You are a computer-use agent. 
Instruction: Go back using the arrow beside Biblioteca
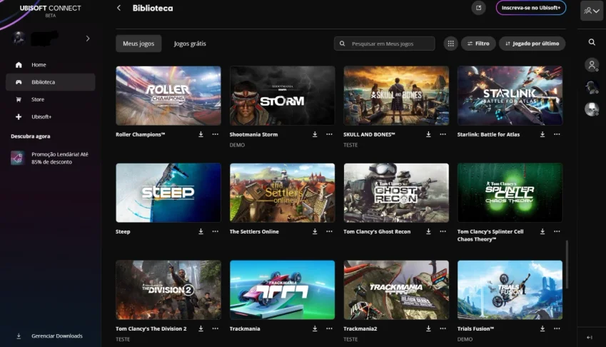(118, 8)
